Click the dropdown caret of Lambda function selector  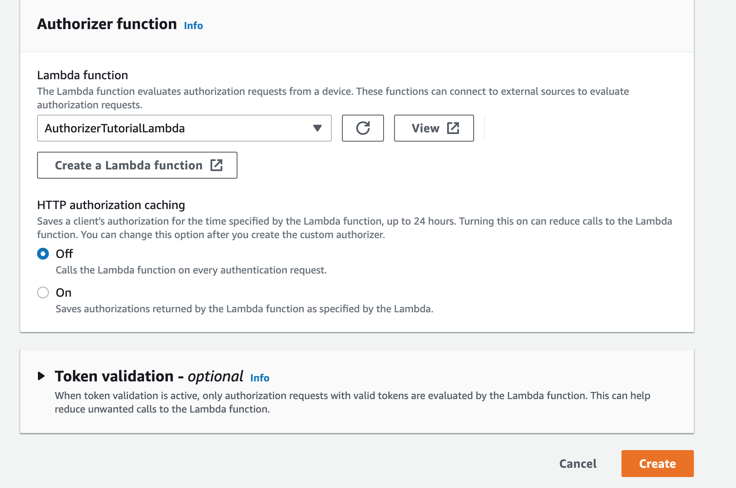click(317, 128)
